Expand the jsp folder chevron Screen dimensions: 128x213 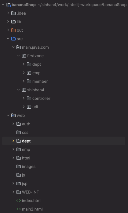13,183
